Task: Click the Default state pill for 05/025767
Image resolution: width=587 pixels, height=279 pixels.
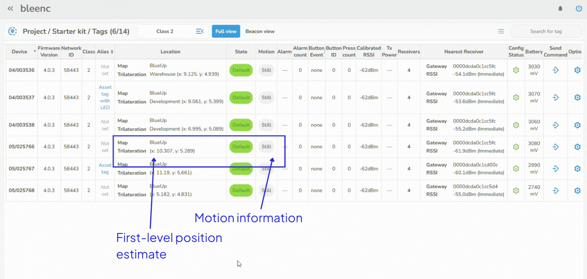Action: (241, 169)
